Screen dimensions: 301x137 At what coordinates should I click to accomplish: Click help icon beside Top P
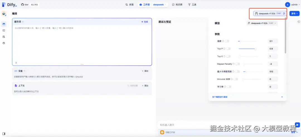pyautogui.click(x=224, y=49)
